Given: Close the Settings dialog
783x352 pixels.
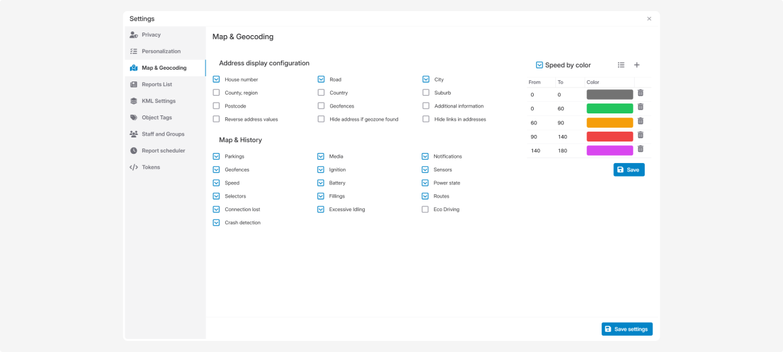Looking at the screenshot, I should [649, 19].
